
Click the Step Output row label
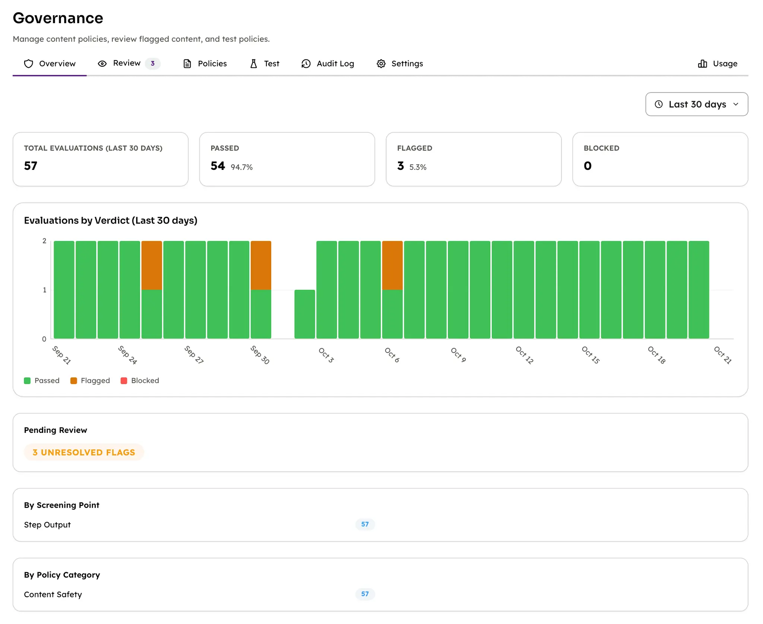47,525
